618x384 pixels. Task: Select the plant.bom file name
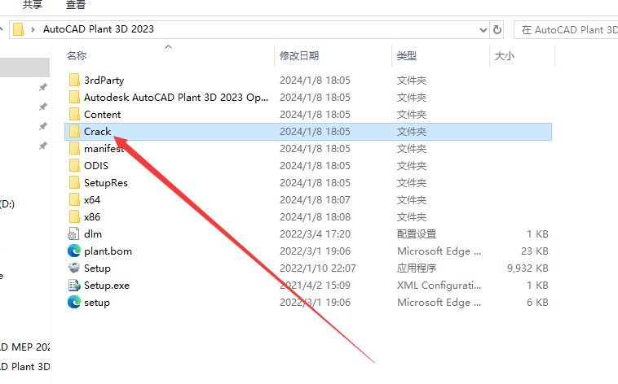108,251
